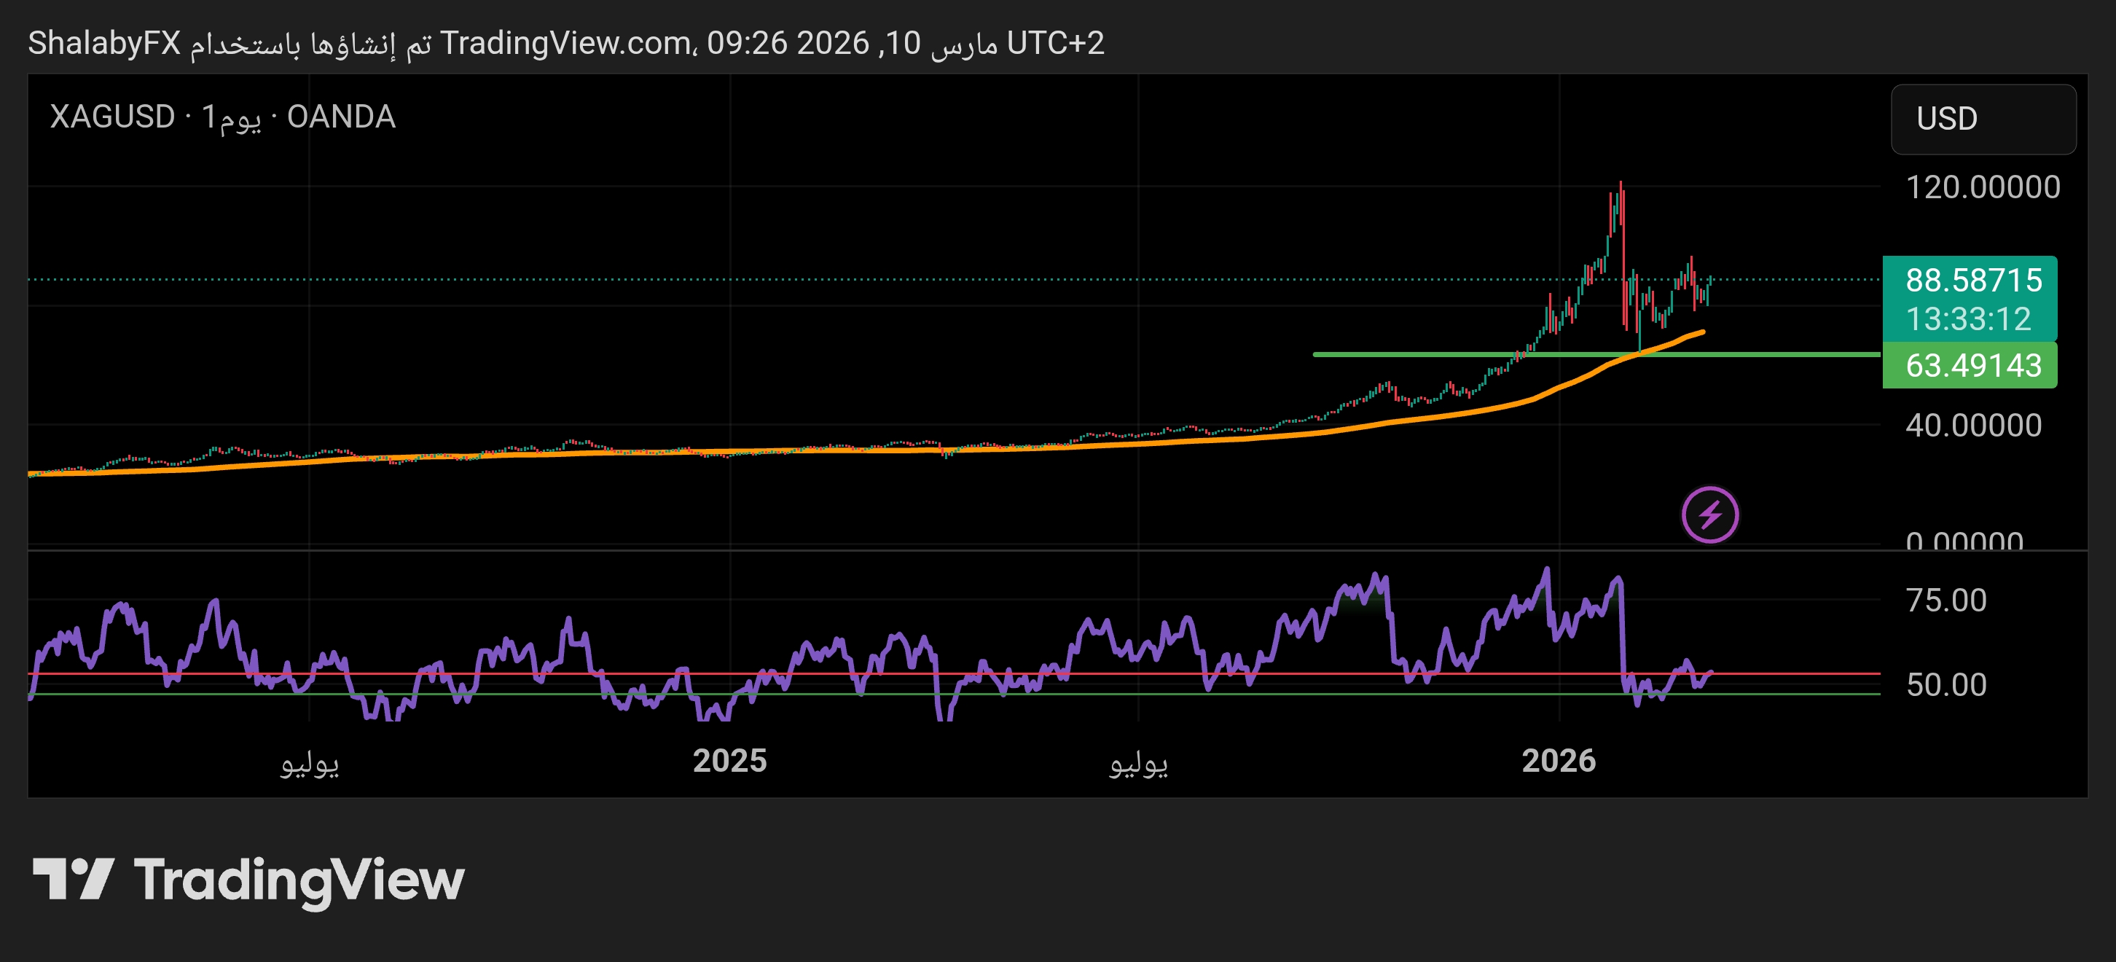
Task: Click the 40.00000 price scale label
Action: 1972,425
